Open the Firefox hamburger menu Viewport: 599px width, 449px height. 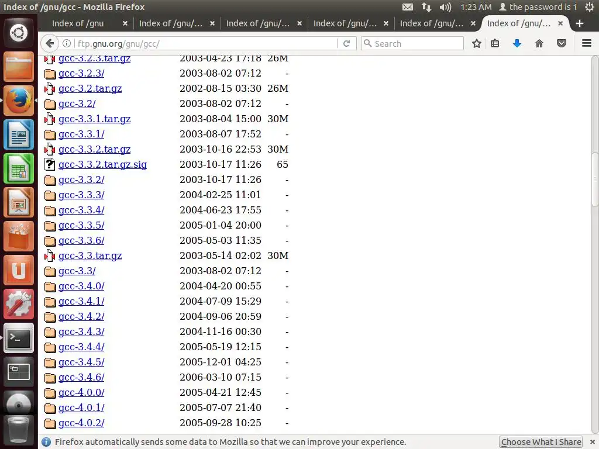(586, 43)
